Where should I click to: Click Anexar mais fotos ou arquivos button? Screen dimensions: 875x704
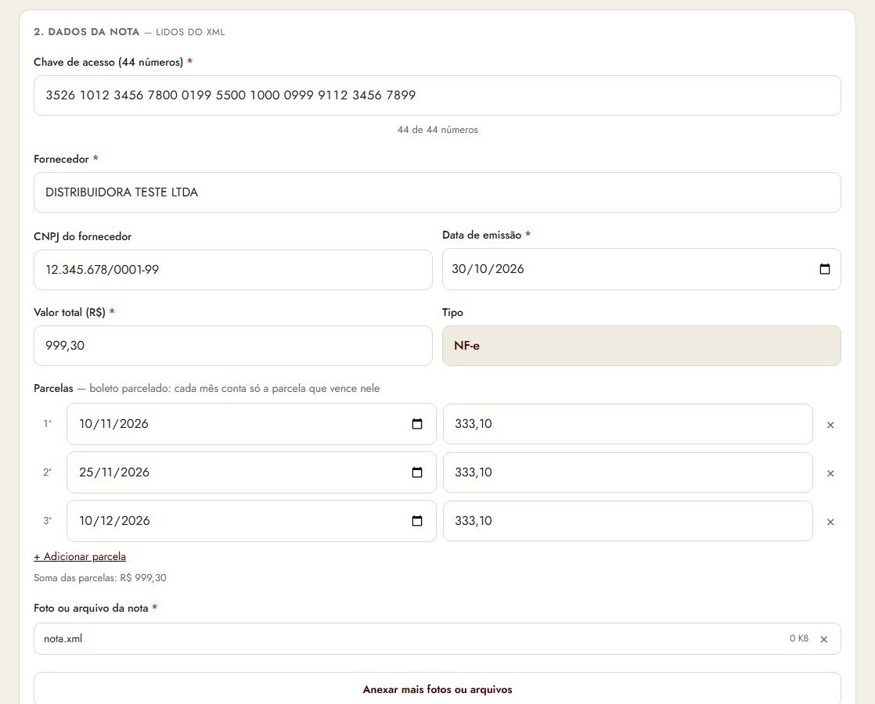click(x=437, y=689)
